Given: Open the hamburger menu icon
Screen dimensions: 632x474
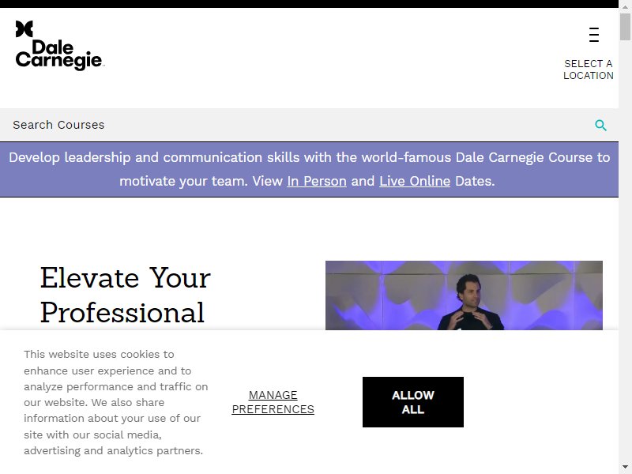Looking at the screenshot, I should (594, 35).
